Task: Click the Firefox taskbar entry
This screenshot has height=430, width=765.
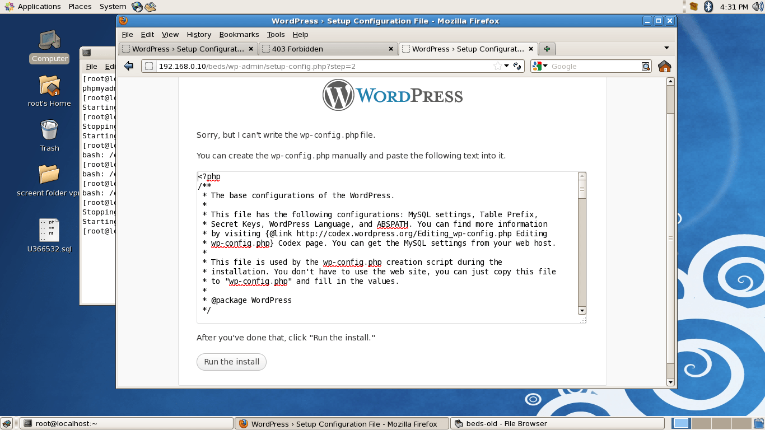Action: [x=342, y=423]
